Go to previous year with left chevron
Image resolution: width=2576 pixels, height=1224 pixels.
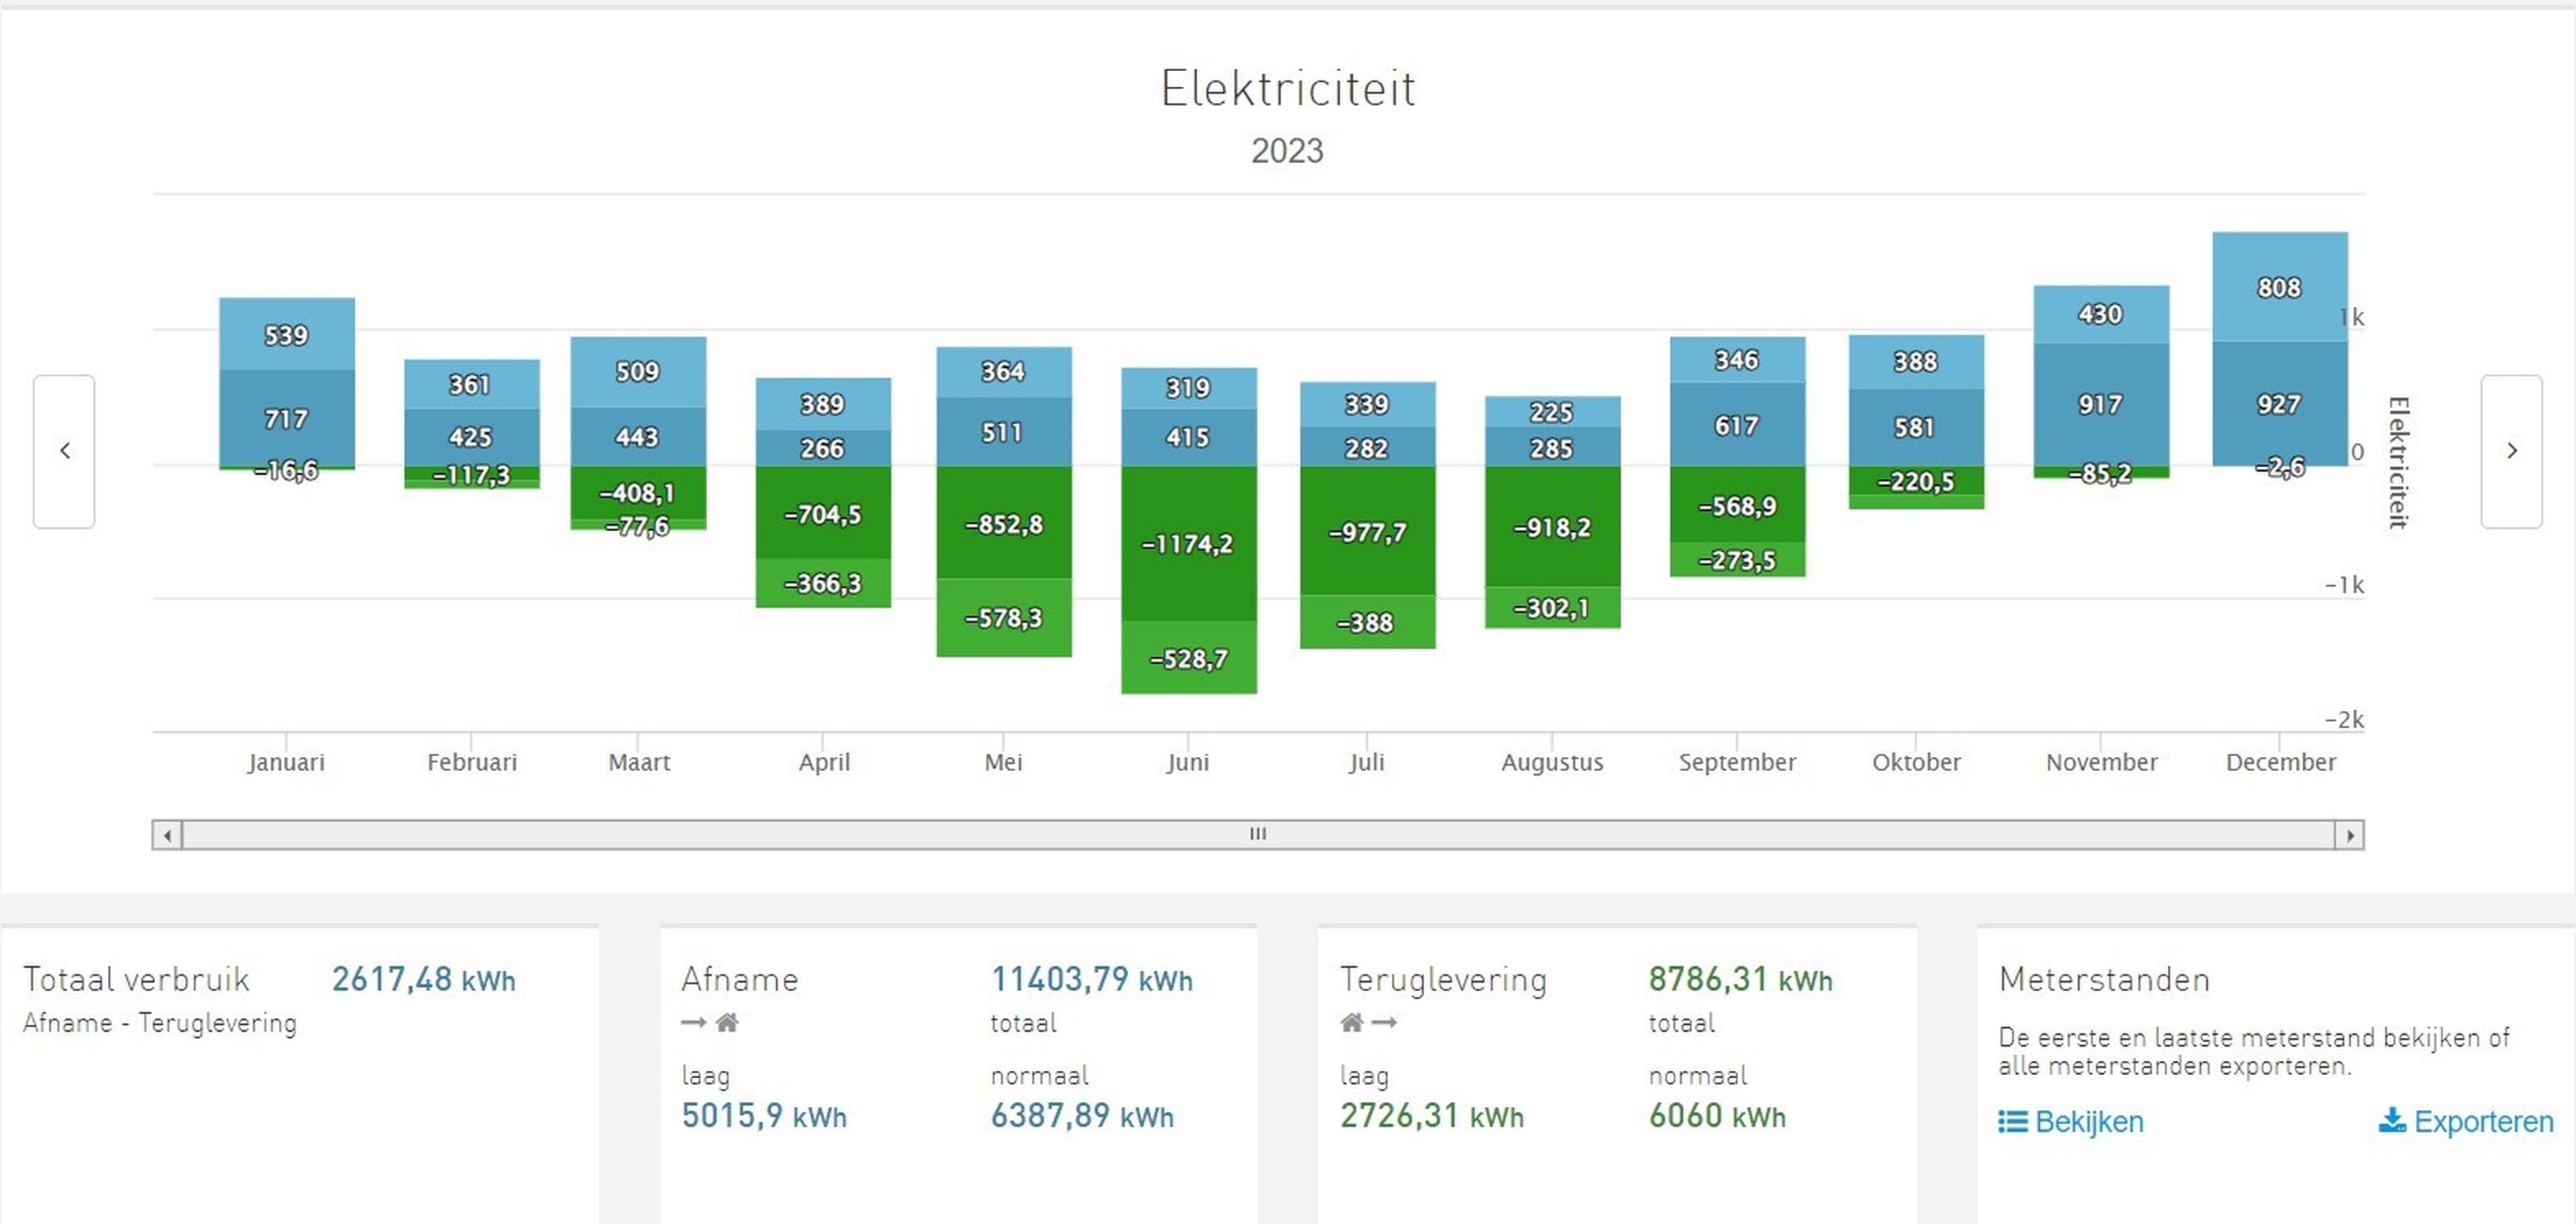(64, 451)
